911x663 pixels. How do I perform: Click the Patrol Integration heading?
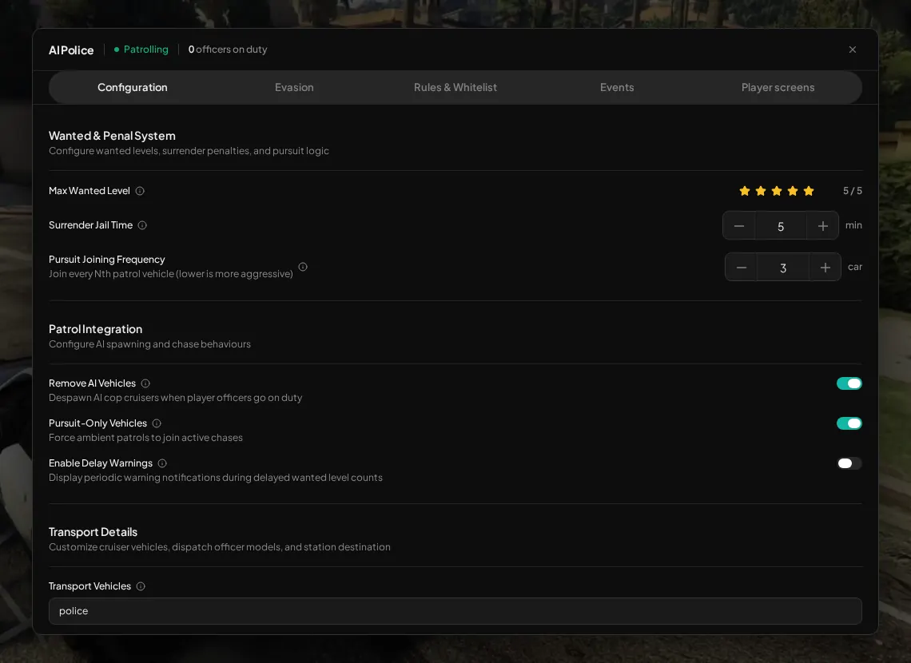(x=95, y=329)
